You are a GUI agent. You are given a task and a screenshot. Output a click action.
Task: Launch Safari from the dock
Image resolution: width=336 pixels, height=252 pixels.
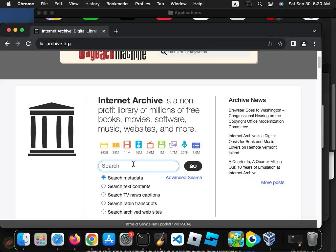tap(58, 239)
